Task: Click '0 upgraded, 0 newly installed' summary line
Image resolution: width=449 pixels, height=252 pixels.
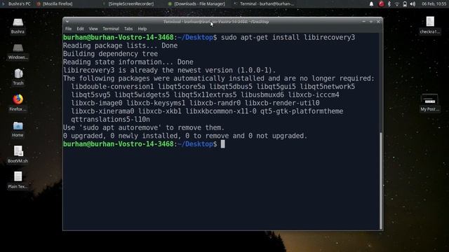Action: (x=185, y=136)
